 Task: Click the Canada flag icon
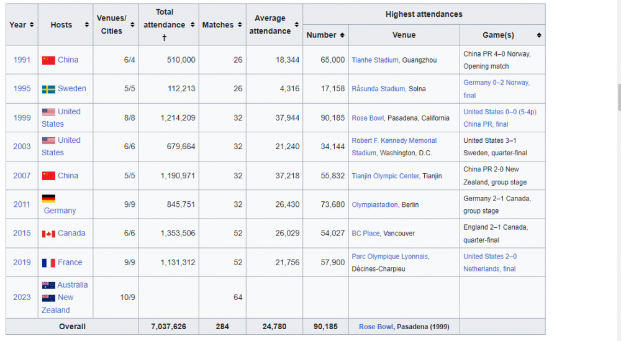click(48, 234)
